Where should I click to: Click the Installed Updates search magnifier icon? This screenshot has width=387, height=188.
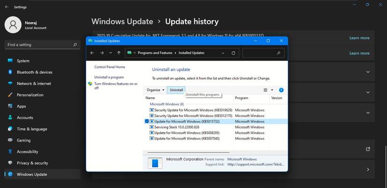tap(279, 53)
